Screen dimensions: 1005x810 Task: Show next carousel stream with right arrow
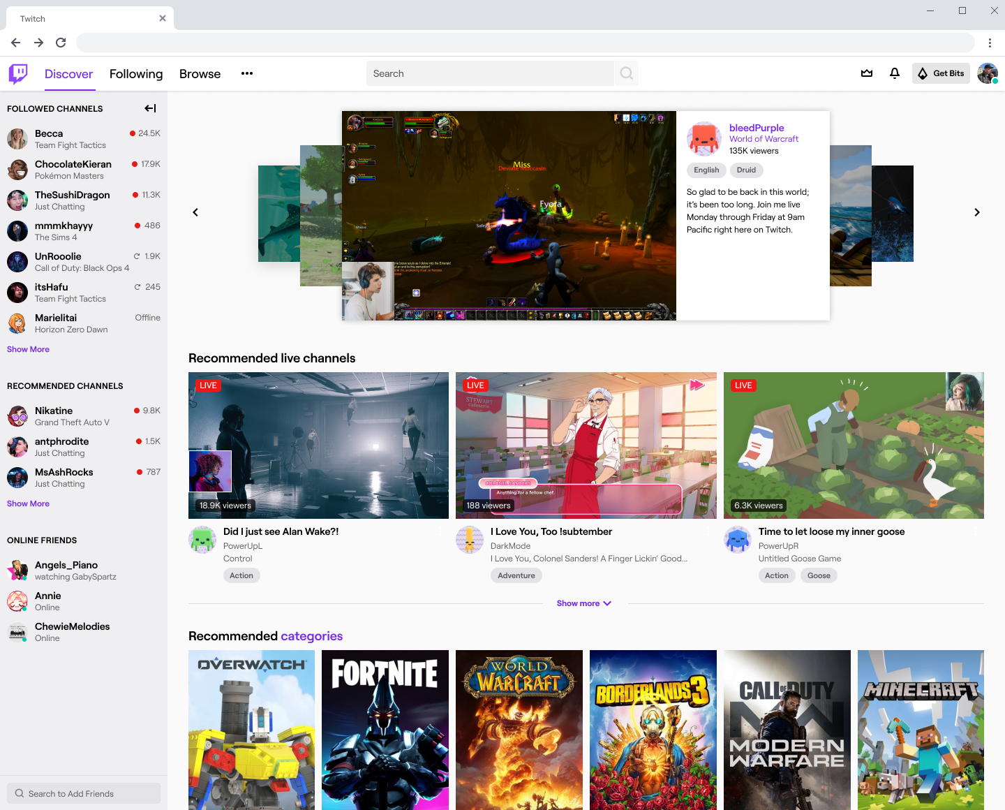977,212
